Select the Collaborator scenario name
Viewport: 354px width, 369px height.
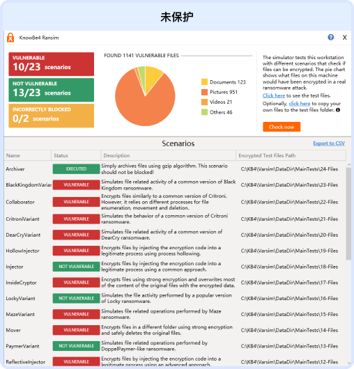(20, 202)
